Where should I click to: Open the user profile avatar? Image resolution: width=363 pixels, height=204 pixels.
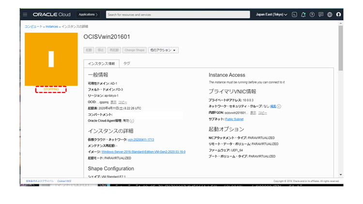338,15
